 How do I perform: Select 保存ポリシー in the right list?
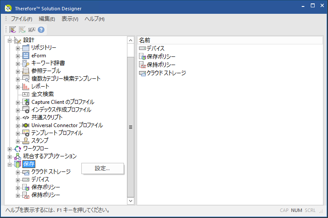[x=161, y=56]
